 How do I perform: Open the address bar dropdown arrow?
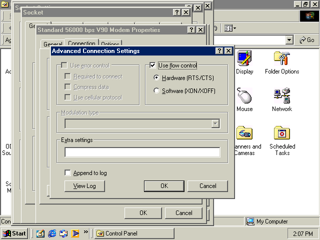[289, 40]
